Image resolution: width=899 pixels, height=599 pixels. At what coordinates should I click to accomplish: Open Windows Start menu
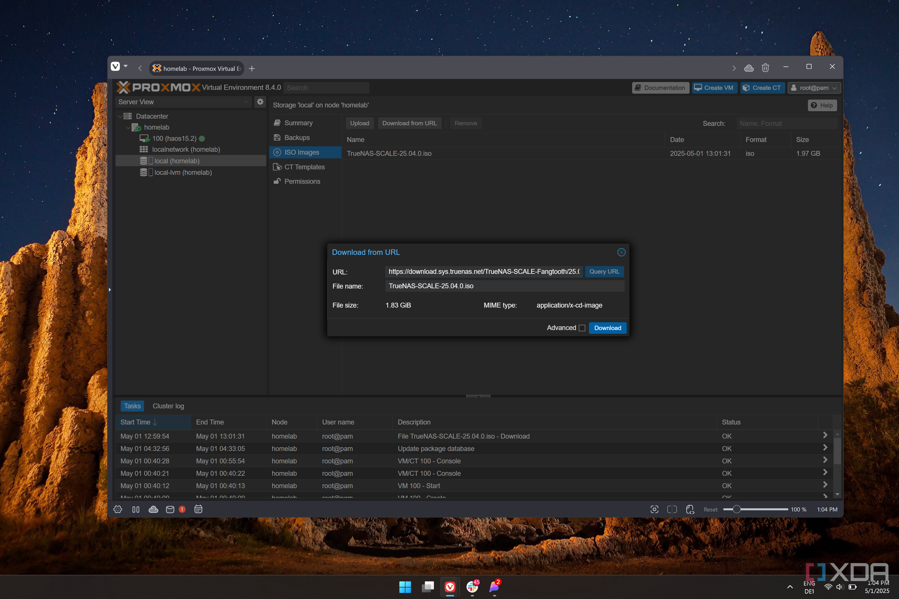[405, 587]
